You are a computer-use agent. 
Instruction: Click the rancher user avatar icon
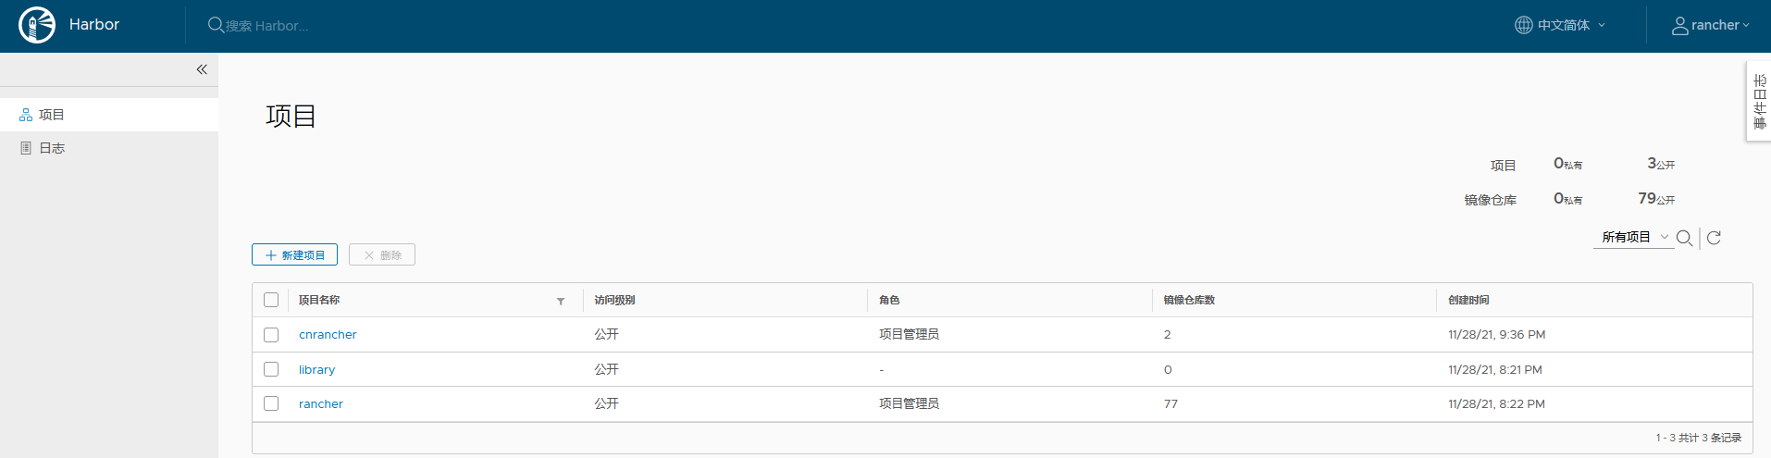tap(1679, 26)
